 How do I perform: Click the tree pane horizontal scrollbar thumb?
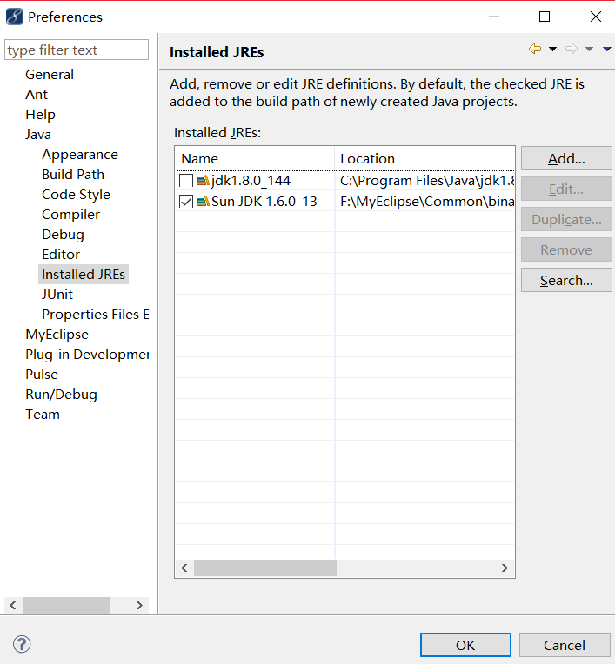pos(66,605)
